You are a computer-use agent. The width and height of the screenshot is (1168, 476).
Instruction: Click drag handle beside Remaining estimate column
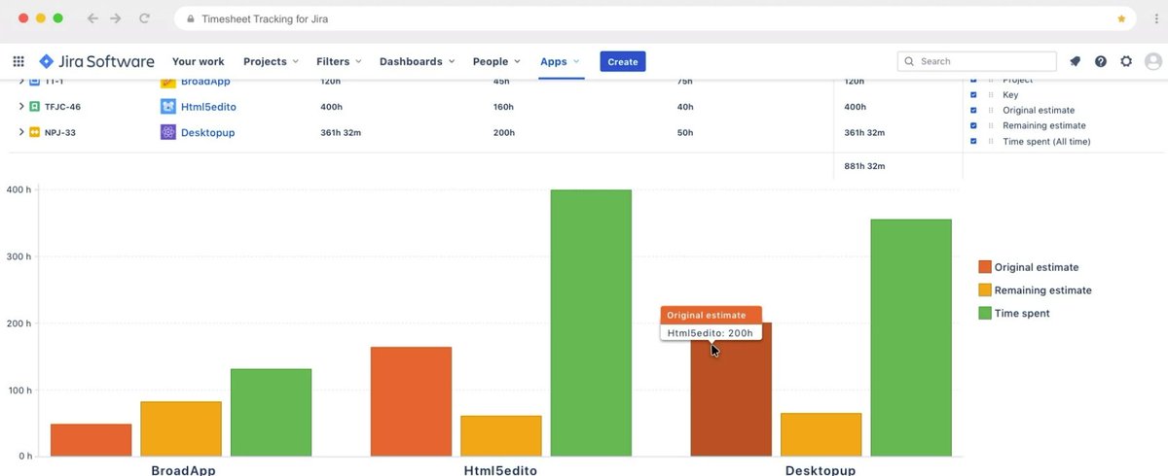(991, 125)
